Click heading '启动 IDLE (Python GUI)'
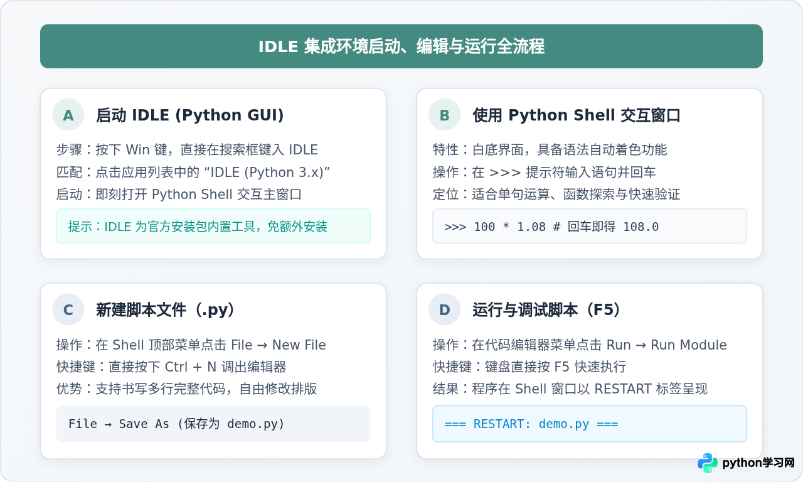The width and height of the screenshot is (803, 482). [x=190, y=115]
